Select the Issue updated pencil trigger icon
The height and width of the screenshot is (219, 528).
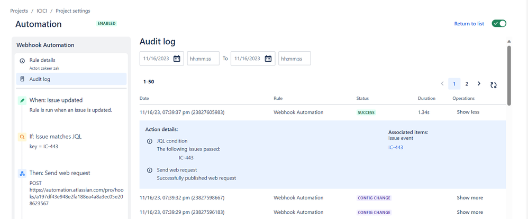(x=22, y=100)
